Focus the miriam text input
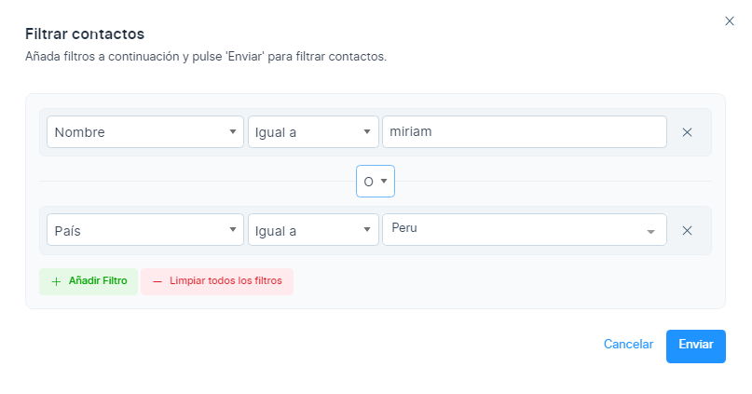 tap(524, 132)
